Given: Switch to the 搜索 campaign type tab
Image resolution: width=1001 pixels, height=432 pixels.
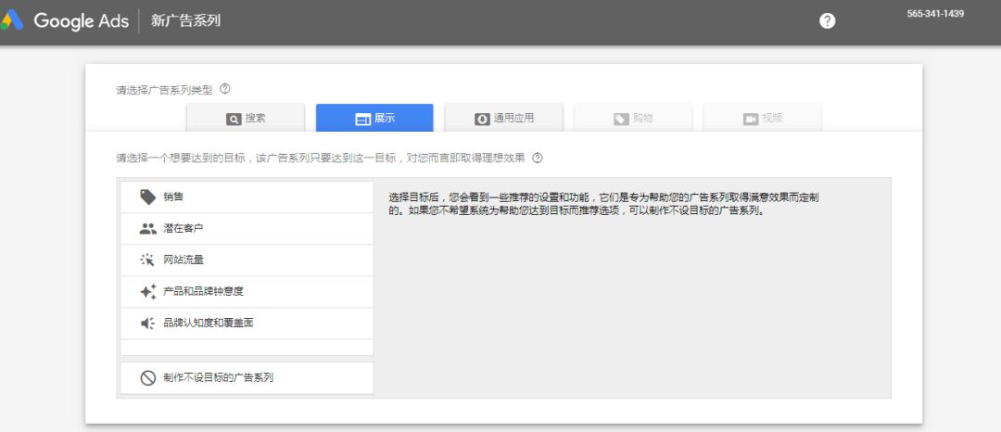Looking at the screenshot, I should point(246,118).
